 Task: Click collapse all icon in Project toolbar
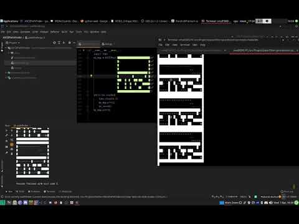point(64,43)
